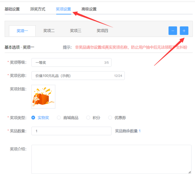Click the 奖项封面 label
The height and width of the screenshot is (174, 195).
coord(18,89)
